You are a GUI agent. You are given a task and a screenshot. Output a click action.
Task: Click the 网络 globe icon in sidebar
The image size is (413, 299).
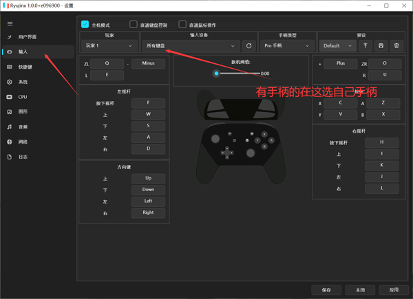pos(10,142)
